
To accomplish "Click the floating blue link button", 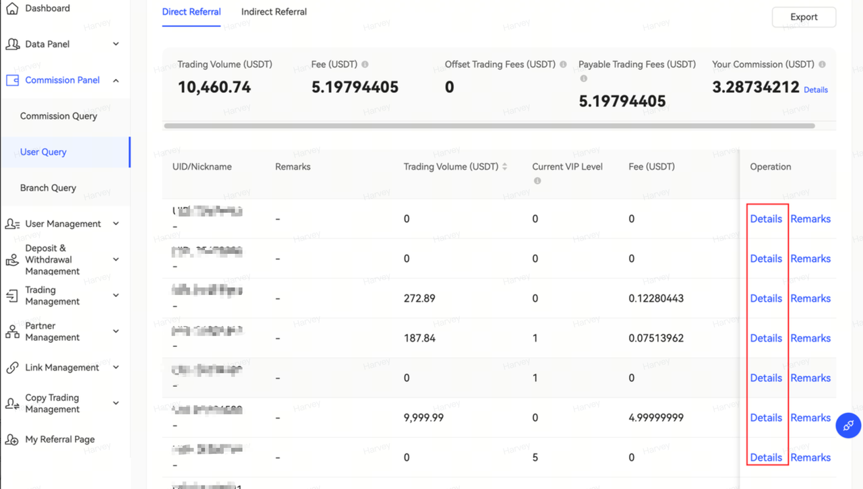I will pyautogui.click(x=848, y=426).
